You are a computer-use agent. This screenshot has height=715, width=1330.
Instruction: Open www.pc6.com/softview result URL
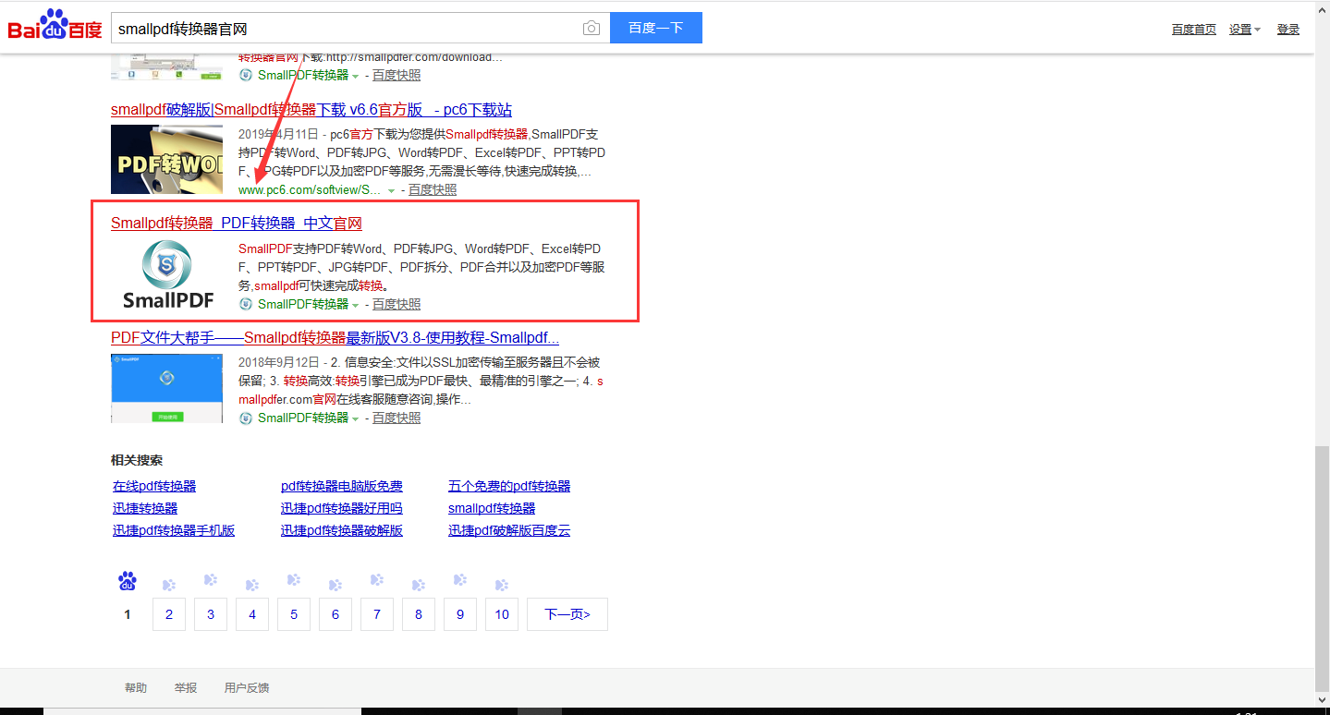pyautogui.click(x=311, y=189)
